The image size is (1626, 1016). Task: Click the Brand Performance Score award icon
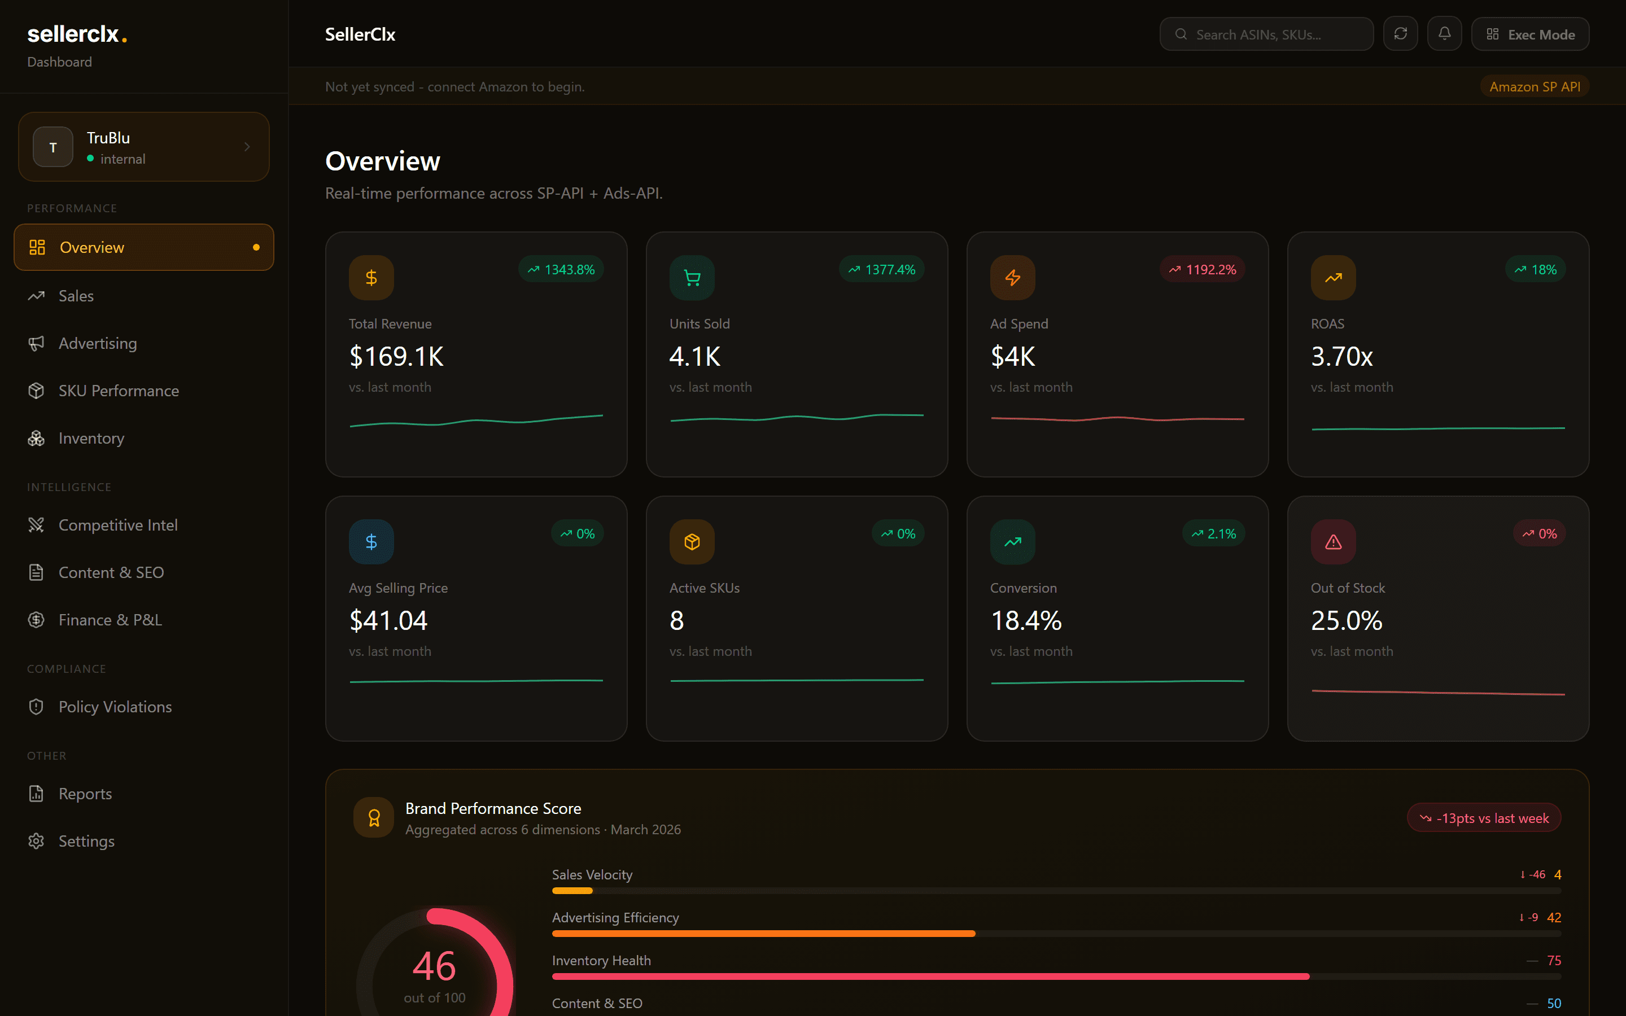[374, 817]
